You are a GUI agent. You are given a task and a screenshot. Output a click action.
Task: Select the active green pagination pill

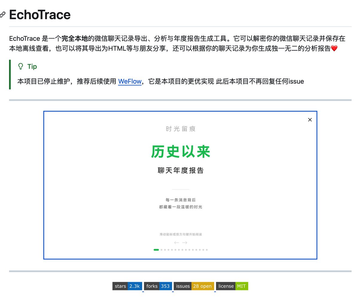point(156,249)
